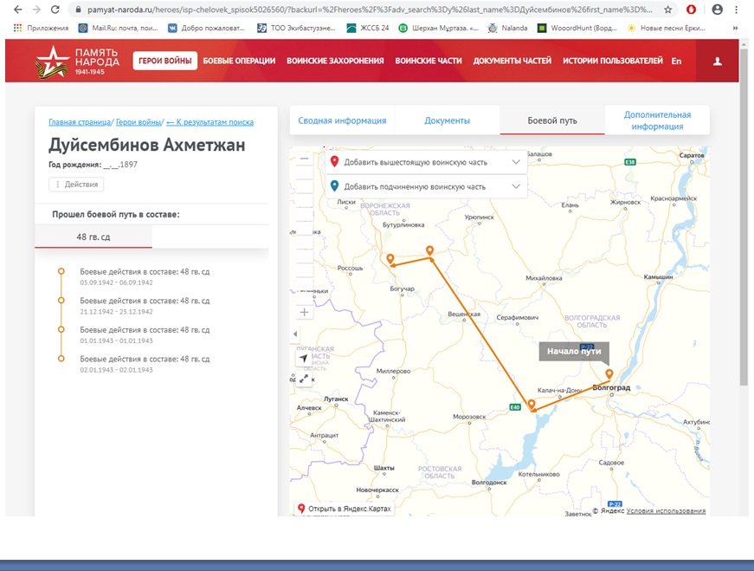Go back via 'К результатам поиска' link
The width and height of the screenshot is (754, 571).
(209, 123)
